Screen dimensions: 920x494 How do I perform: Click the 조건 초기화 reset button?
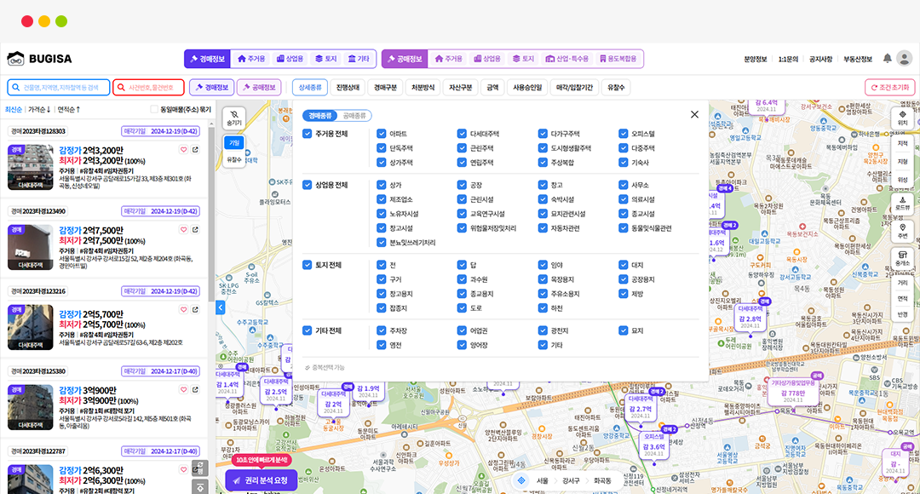(x=890, y=87)
